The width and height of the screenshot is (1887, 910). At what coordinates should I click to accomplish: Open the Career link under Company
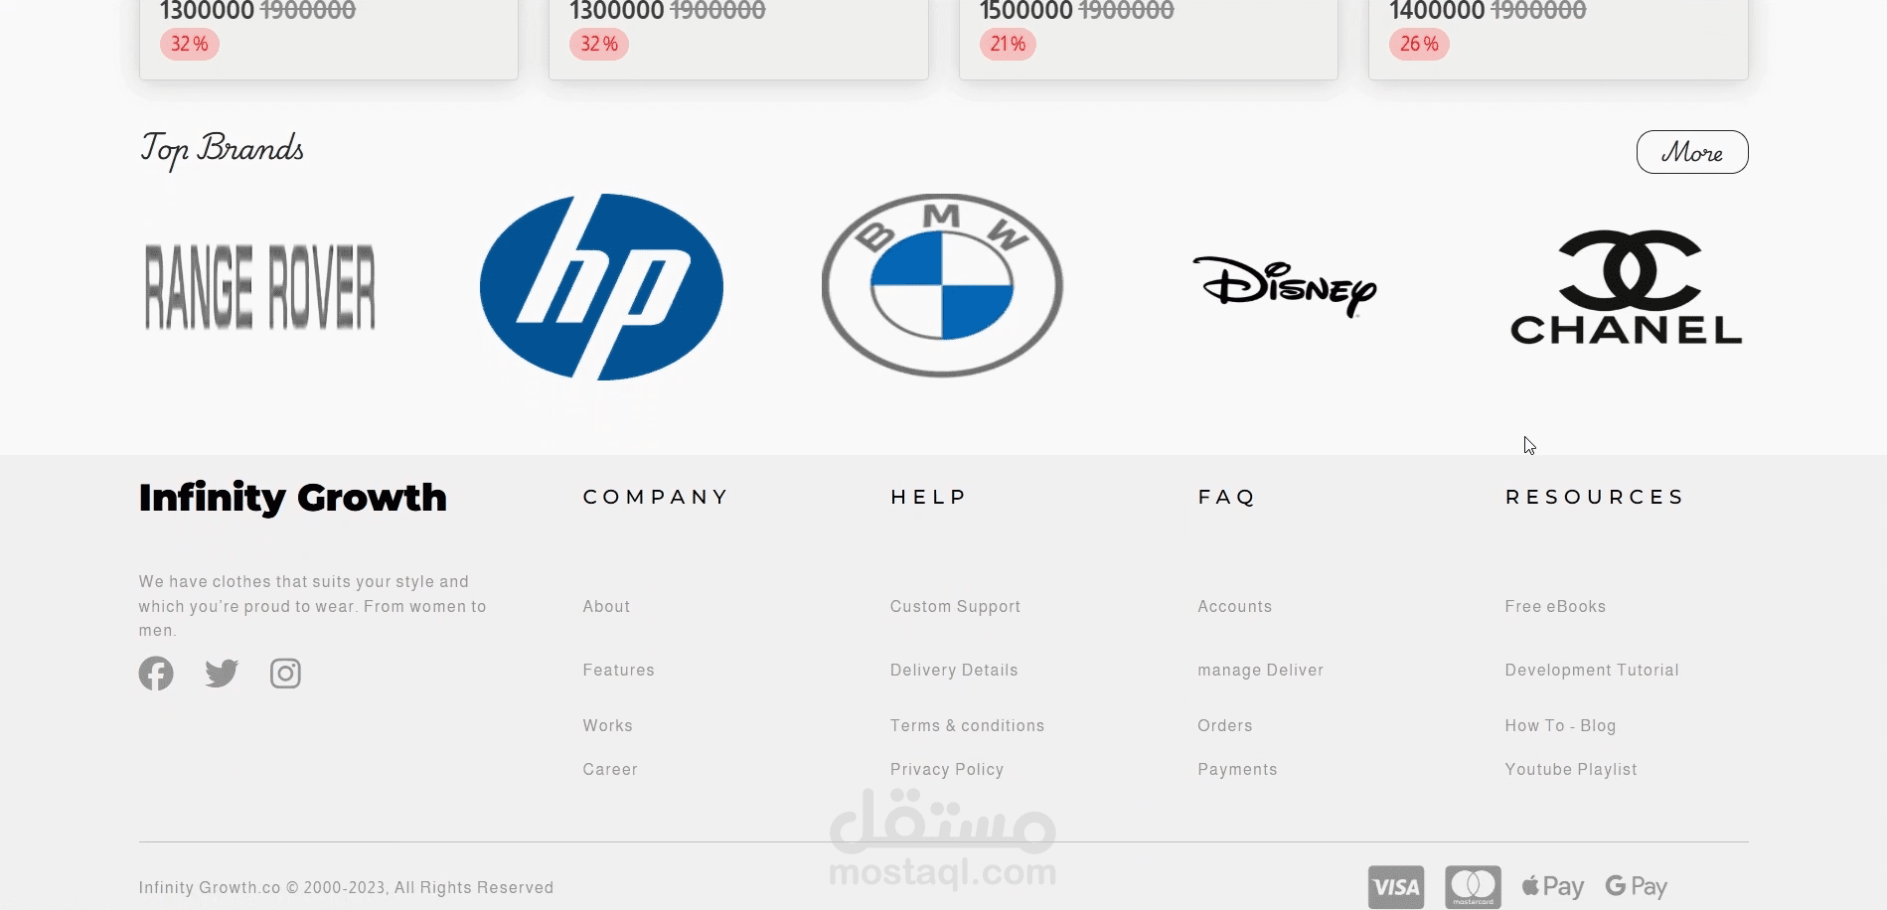610,769
